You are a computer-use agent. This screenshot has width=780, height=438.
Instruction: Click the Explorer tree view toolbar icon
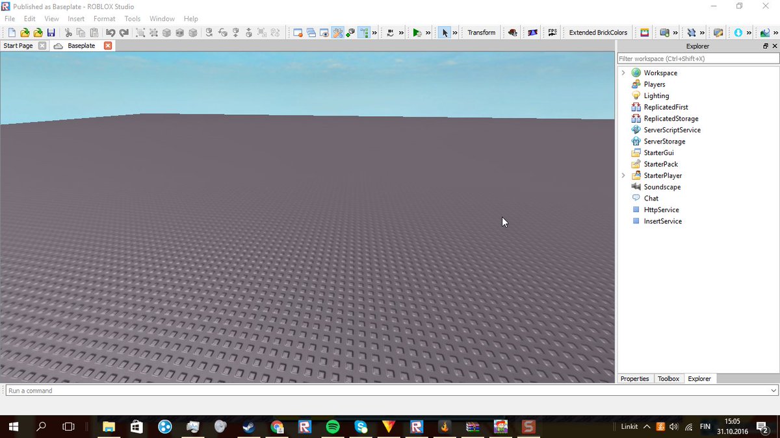(364, 32)
